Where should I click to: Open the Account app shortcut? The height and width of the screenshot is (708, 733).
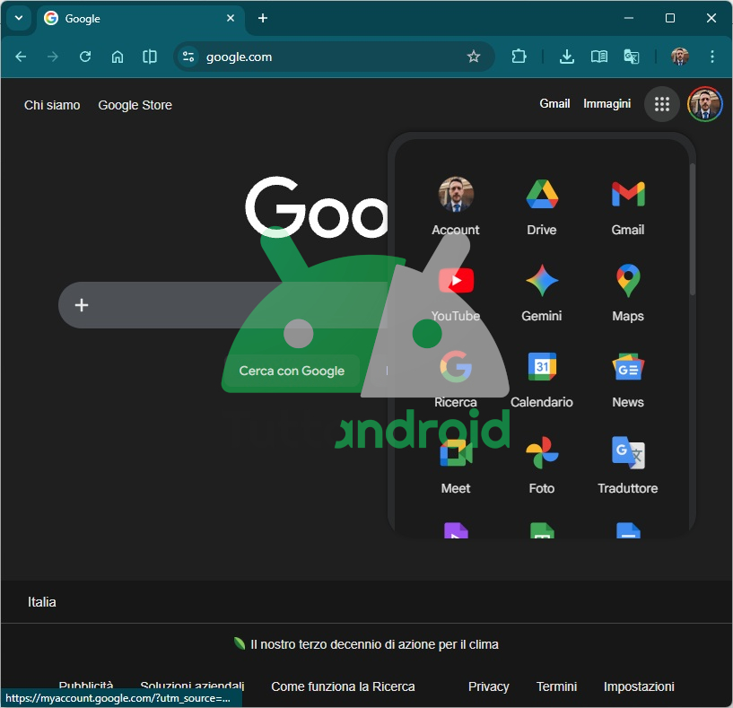[455, 205]
